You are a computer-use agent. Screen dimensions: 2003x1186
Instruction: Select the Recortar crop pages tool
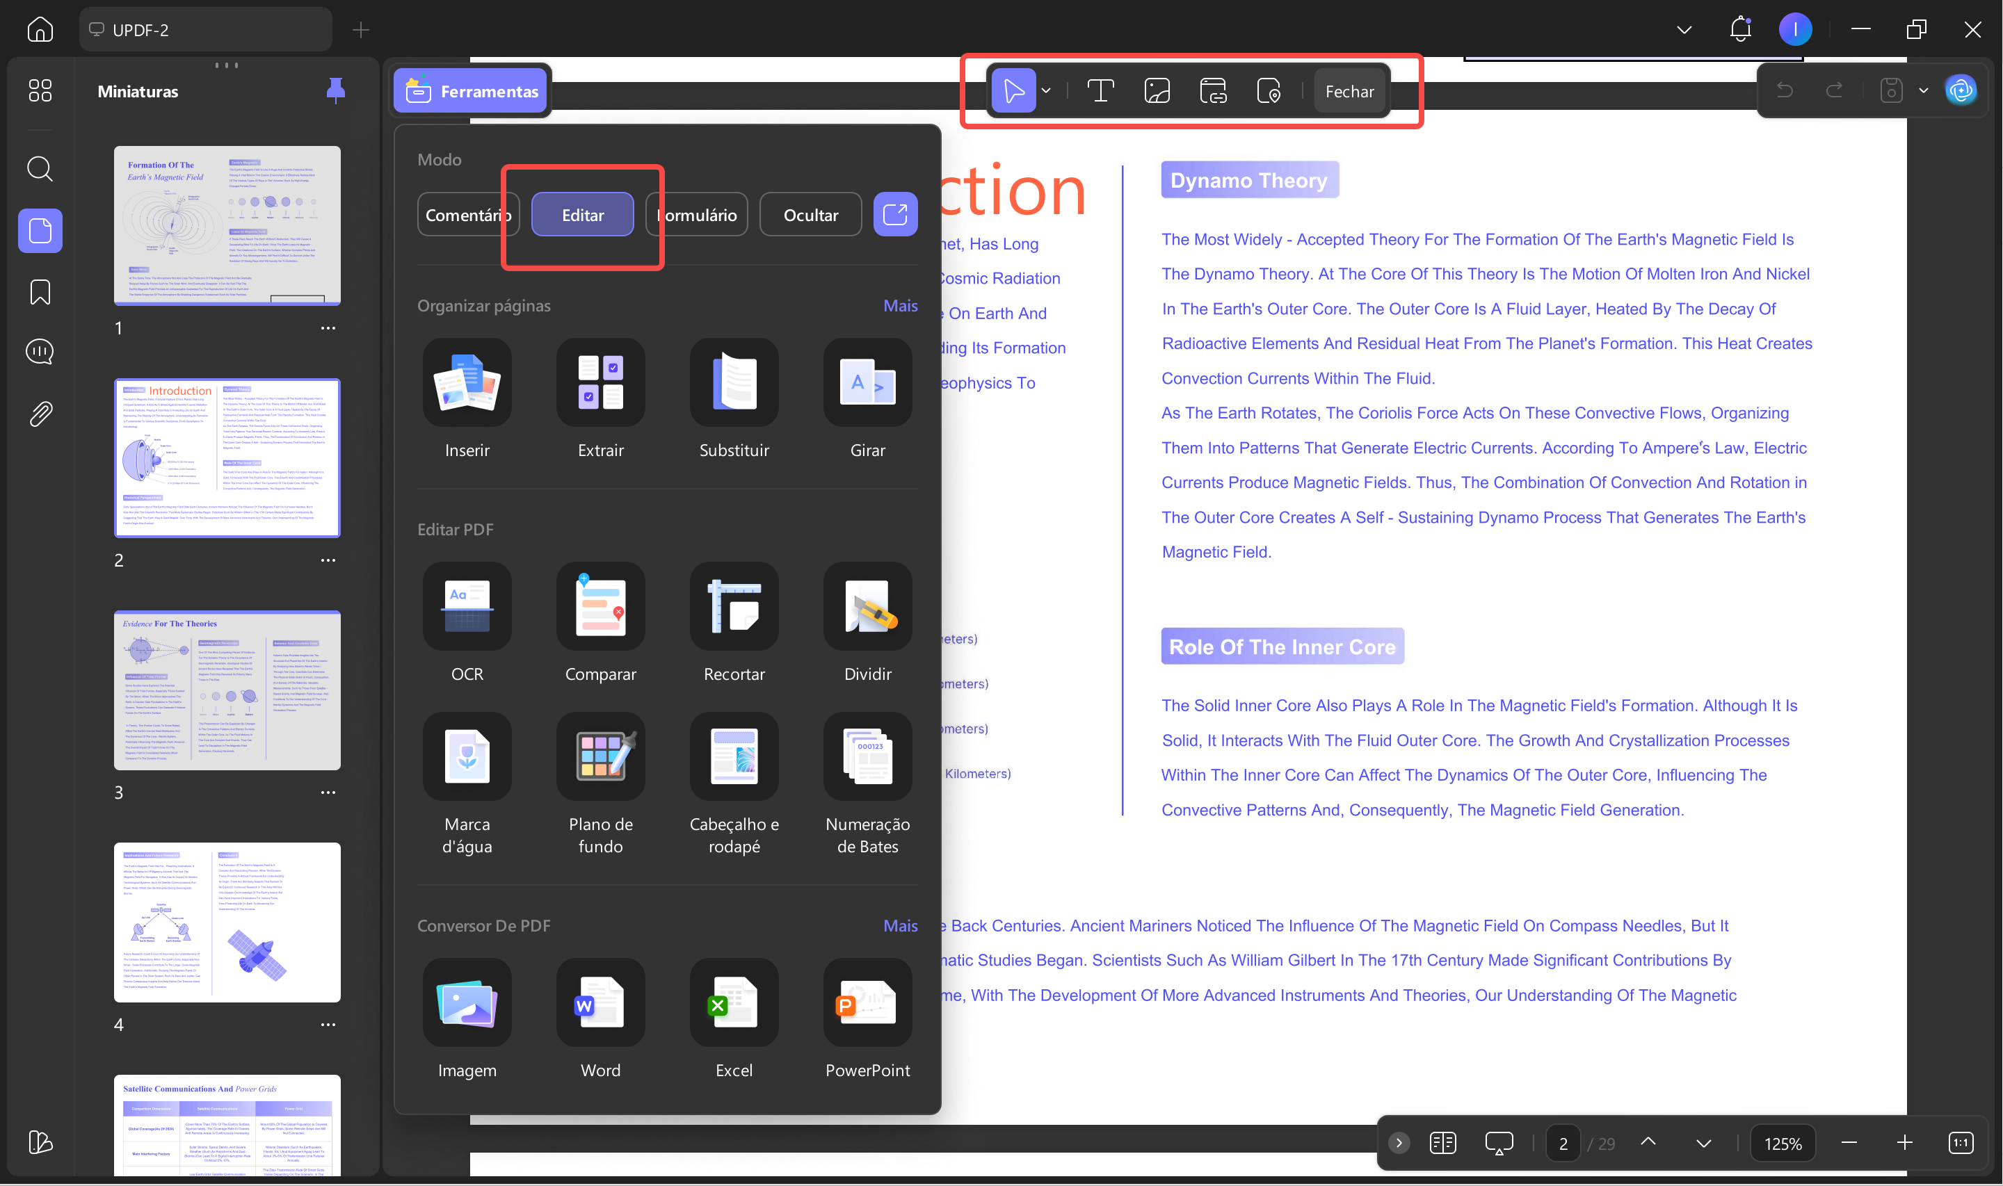tap(734, 607)
